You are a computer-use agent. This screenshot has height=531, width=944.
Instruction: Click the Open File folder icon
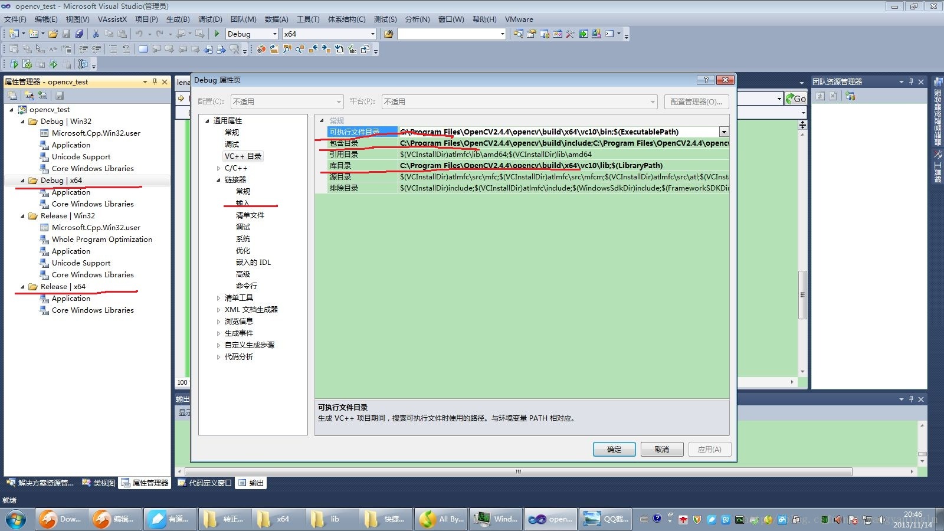pyautogui.click(x=53, y=34)
